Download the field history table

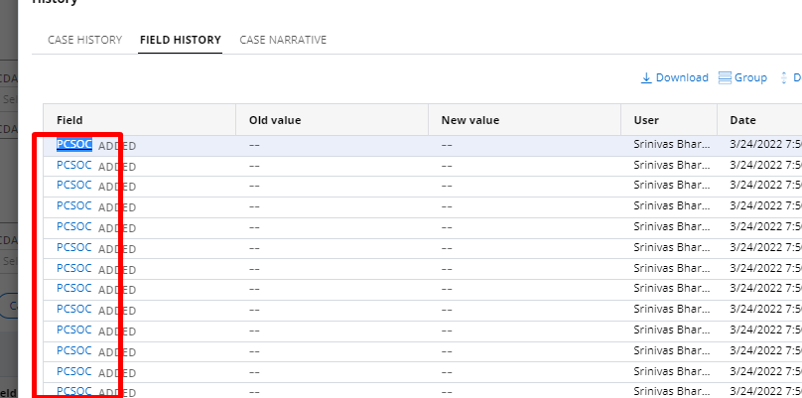[x=674, y=77]
